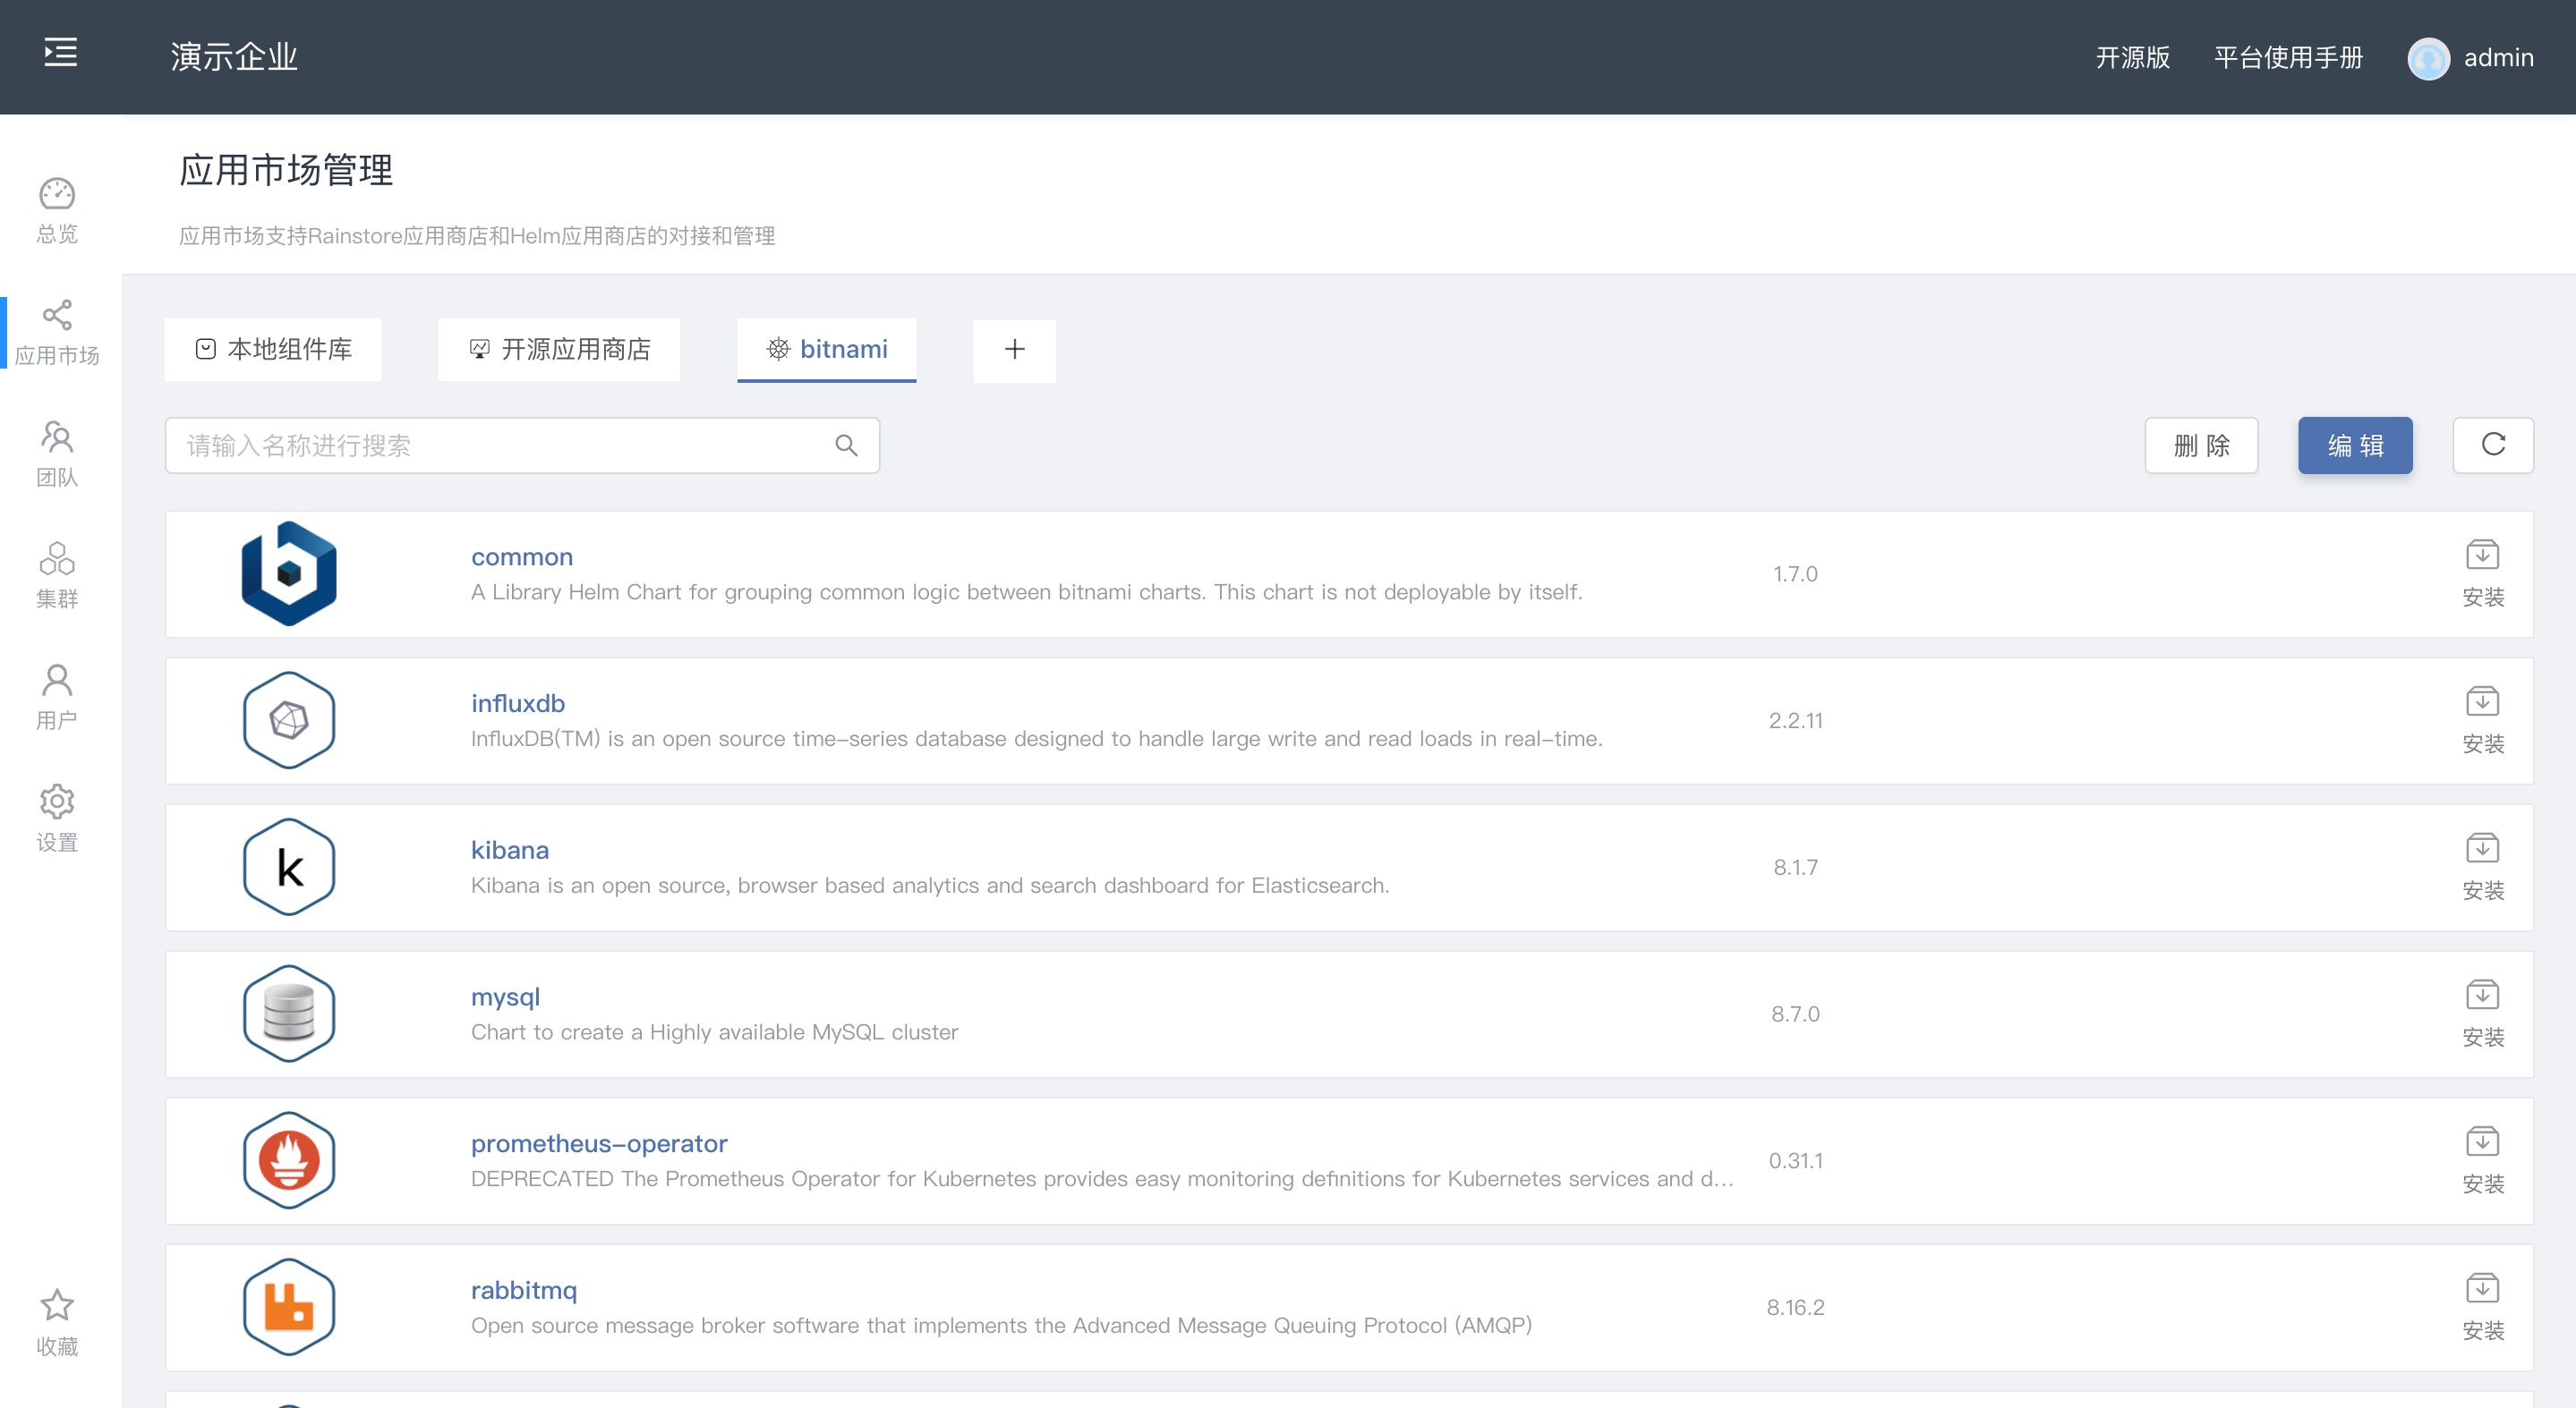Go to 团队 teams in sidebar

point(57,454)
